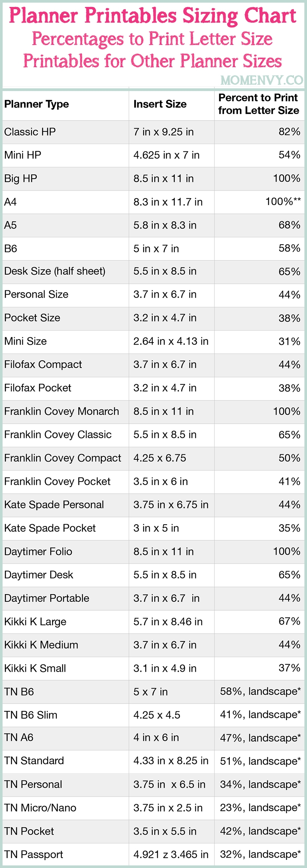
Task: Select the Planner Type column header
Action: tap(37, 104)
